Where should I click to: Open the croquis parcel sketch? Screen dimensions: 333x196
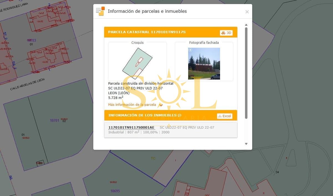[137, 63]
